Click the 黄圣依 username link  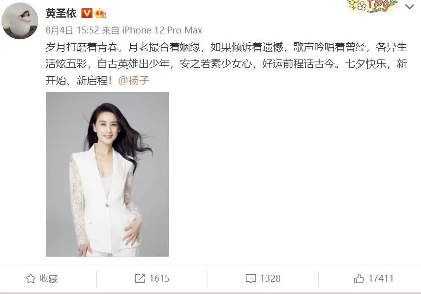[61, 13]
